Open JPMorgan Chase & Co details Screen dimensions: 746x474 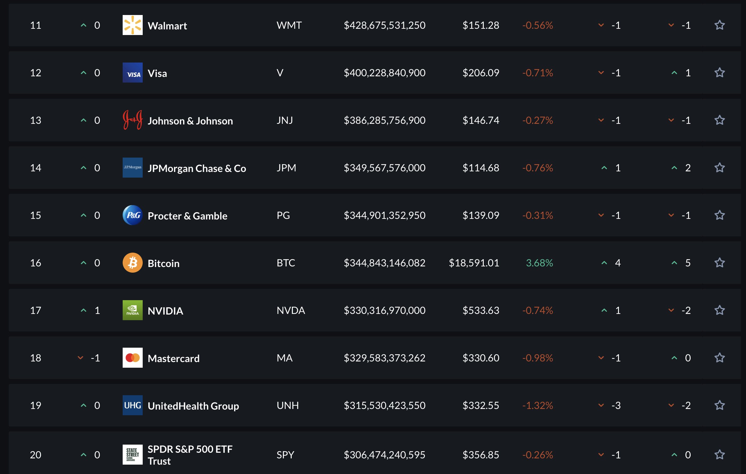(197, 168)
